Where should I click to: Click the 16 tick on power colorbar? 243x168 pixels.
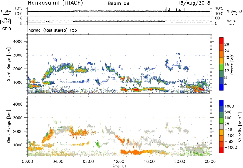point(227,64)
